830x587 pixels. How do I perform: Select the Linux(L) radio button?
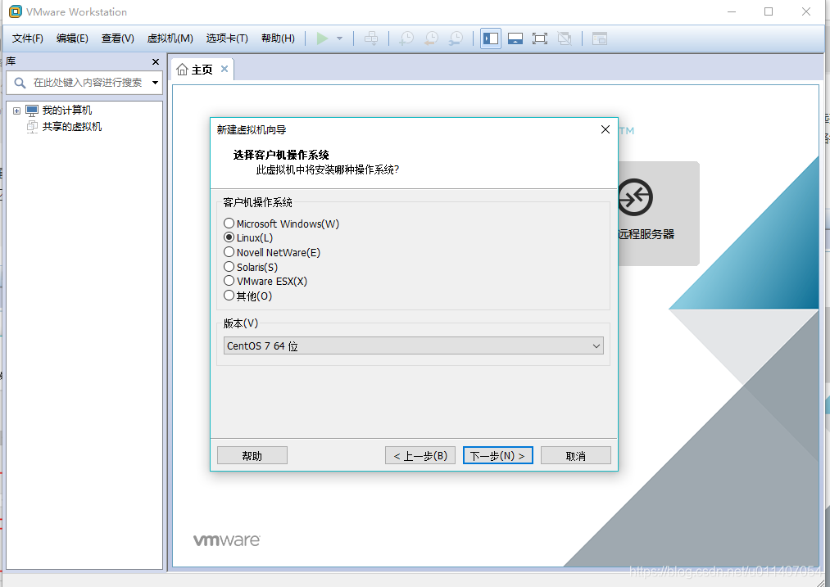[x=229, y=237]
